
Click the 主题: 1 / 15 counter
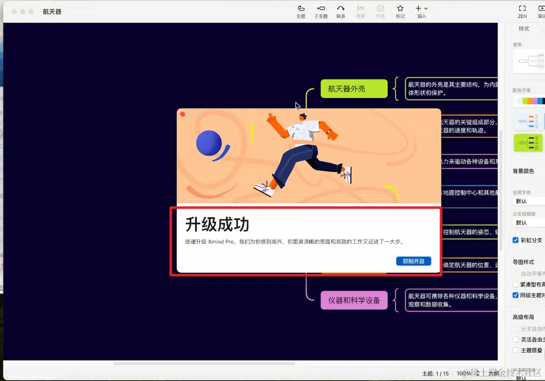[435, 373]
